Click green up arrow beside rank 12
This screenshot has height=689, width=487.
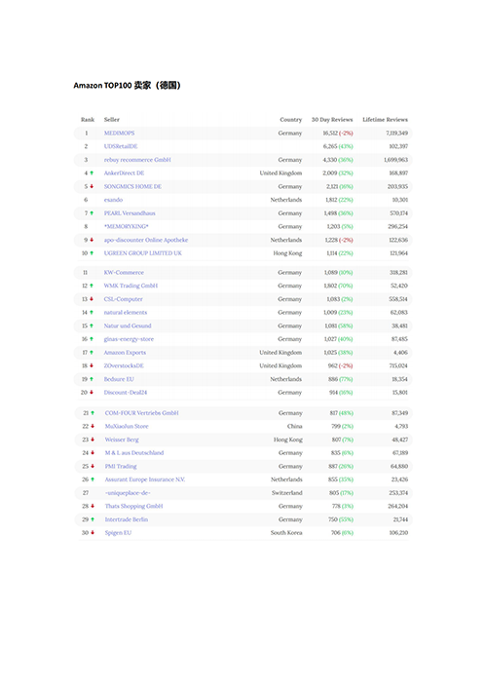[92, 286]
